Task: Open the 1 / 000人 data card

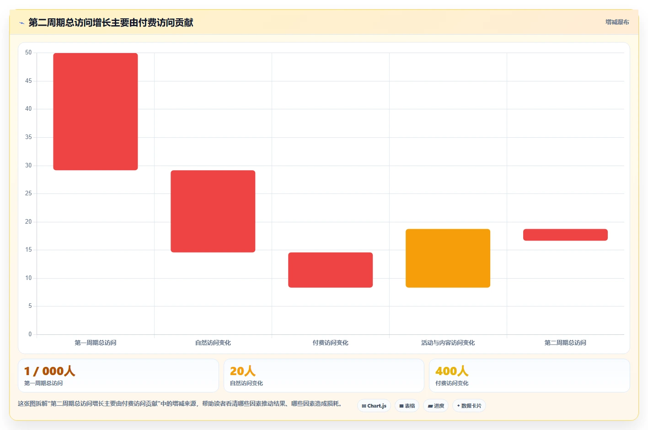Action: pos(118,376)
